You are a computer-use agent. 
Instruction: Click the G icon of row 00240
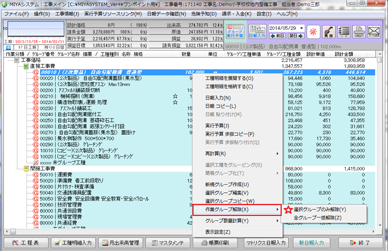point(36,114)
